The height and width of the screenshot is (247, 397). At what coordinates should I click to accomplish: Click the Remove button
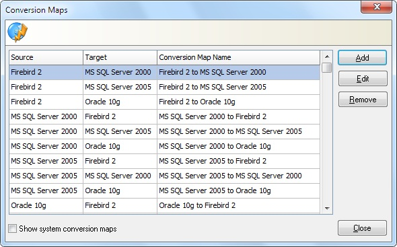click(363, 100)
